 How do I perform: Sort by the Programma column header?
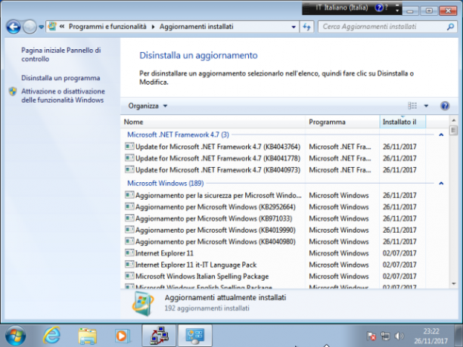[x=343, y=122]
